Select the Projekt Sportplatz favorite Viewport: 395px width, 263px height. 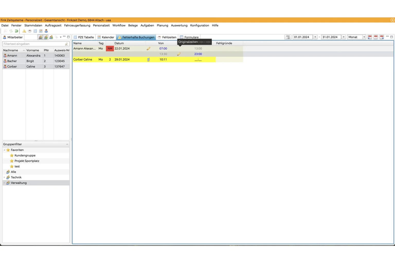27,161
